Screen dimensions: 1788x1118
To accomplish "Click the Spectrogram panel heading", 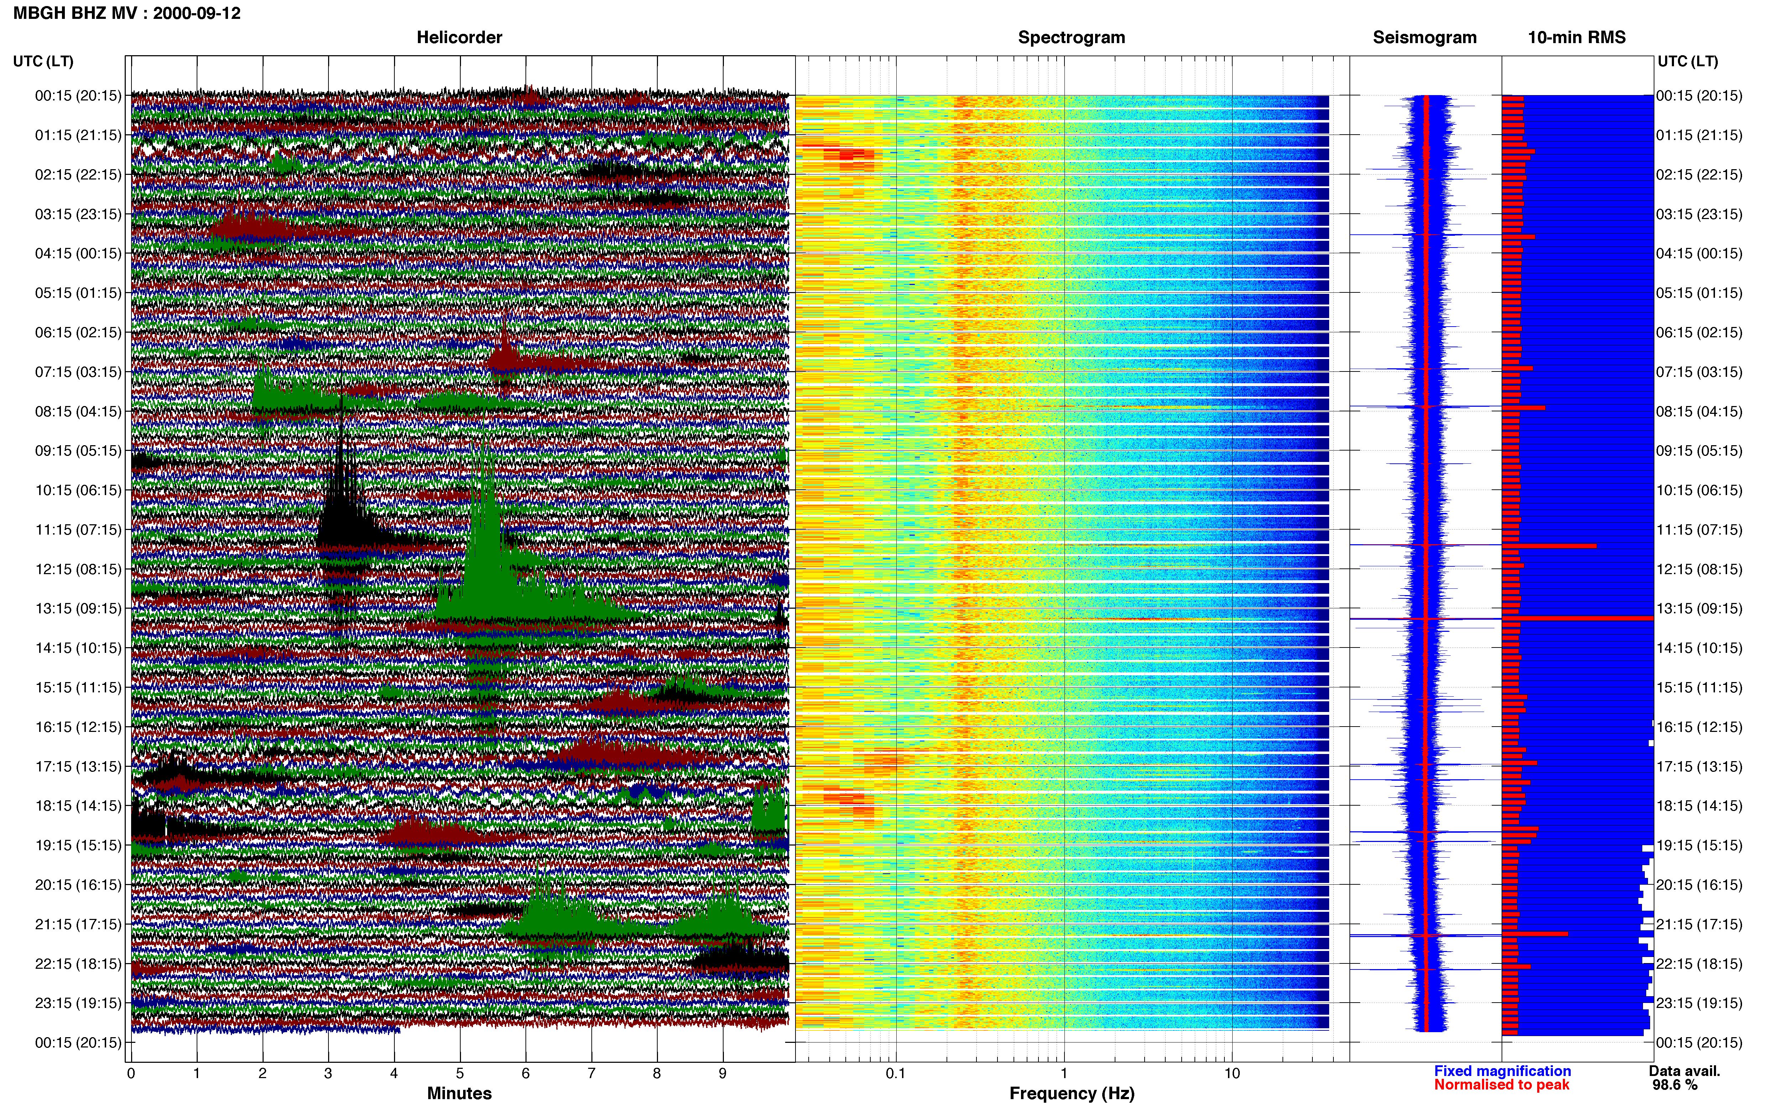I will (x=1072, y=38).
